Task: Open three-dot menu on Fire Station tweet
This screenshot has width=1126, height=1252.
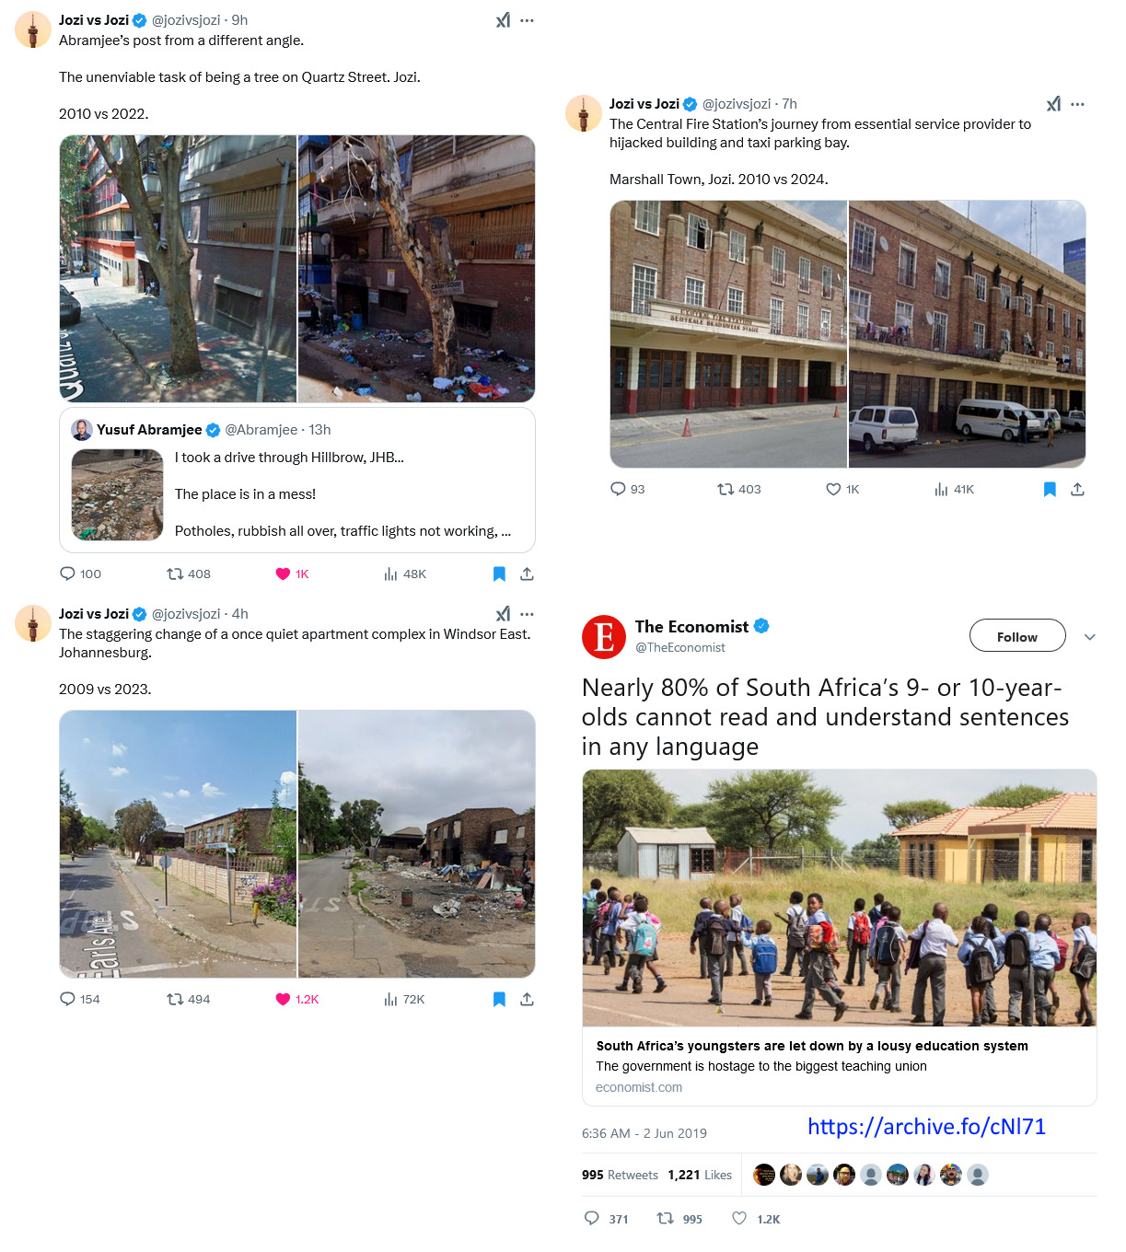Action: point(1077,104)
